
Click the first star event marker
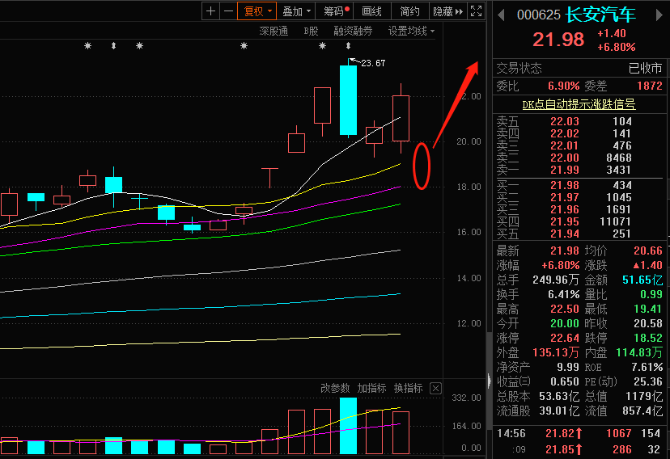87,45
